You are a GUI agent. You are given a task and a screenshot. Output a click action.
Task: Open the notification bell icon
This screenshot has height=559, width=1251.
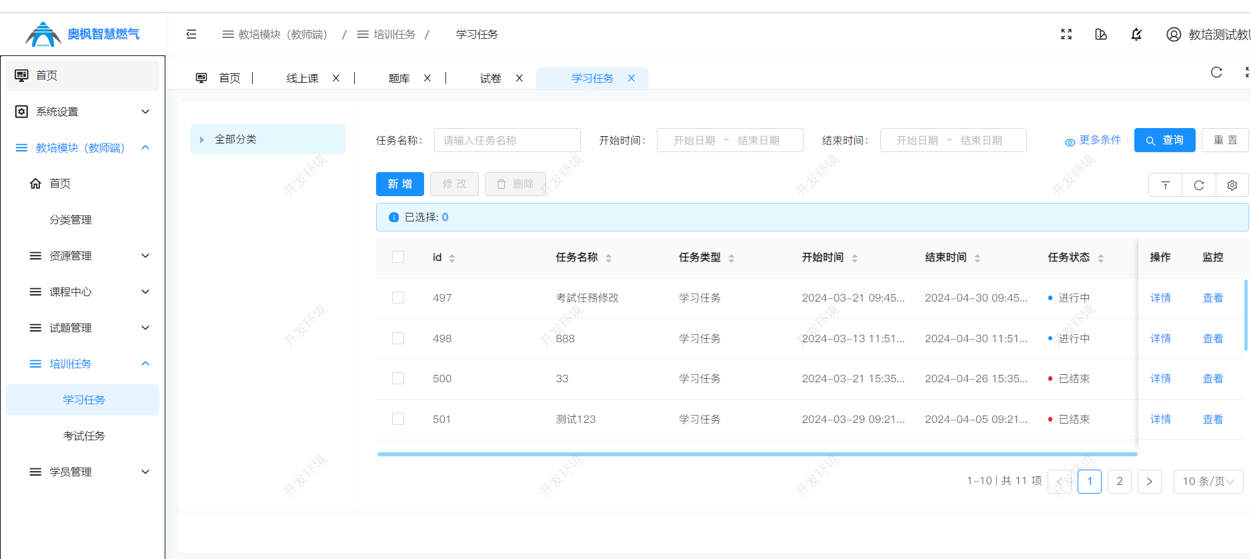1136,34
